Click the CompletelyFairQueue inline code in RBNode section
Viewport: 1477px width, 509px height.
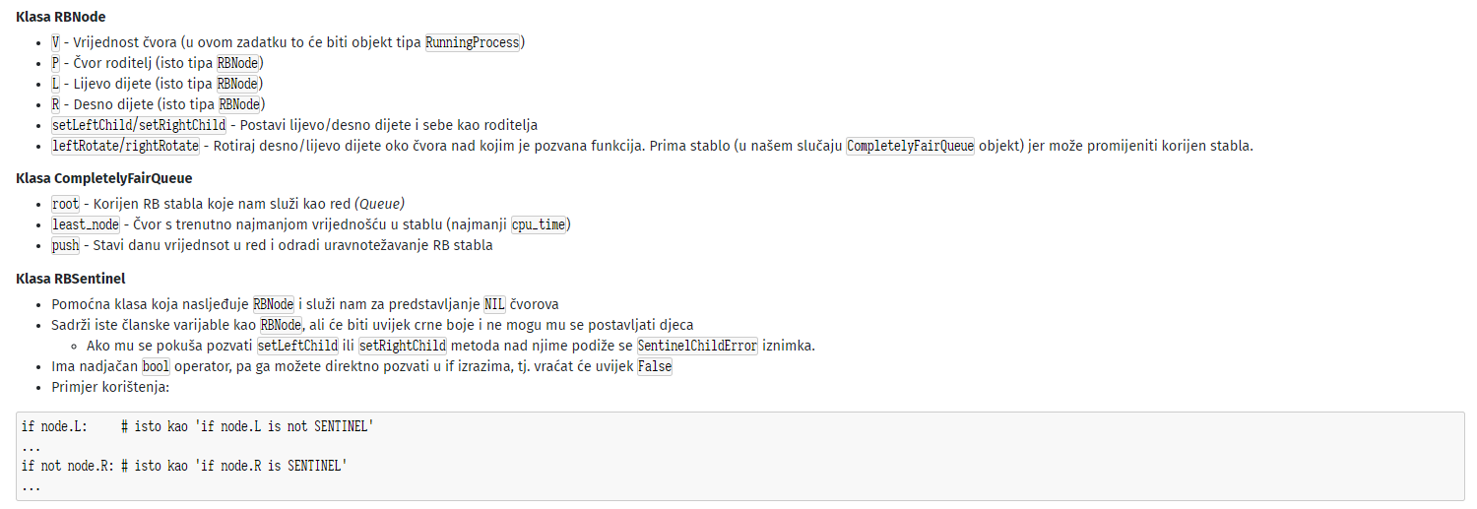tap(910, 146)
